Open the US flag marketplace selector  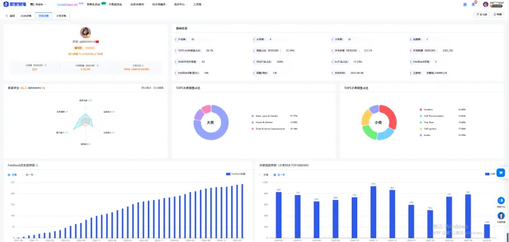point(38,4)
